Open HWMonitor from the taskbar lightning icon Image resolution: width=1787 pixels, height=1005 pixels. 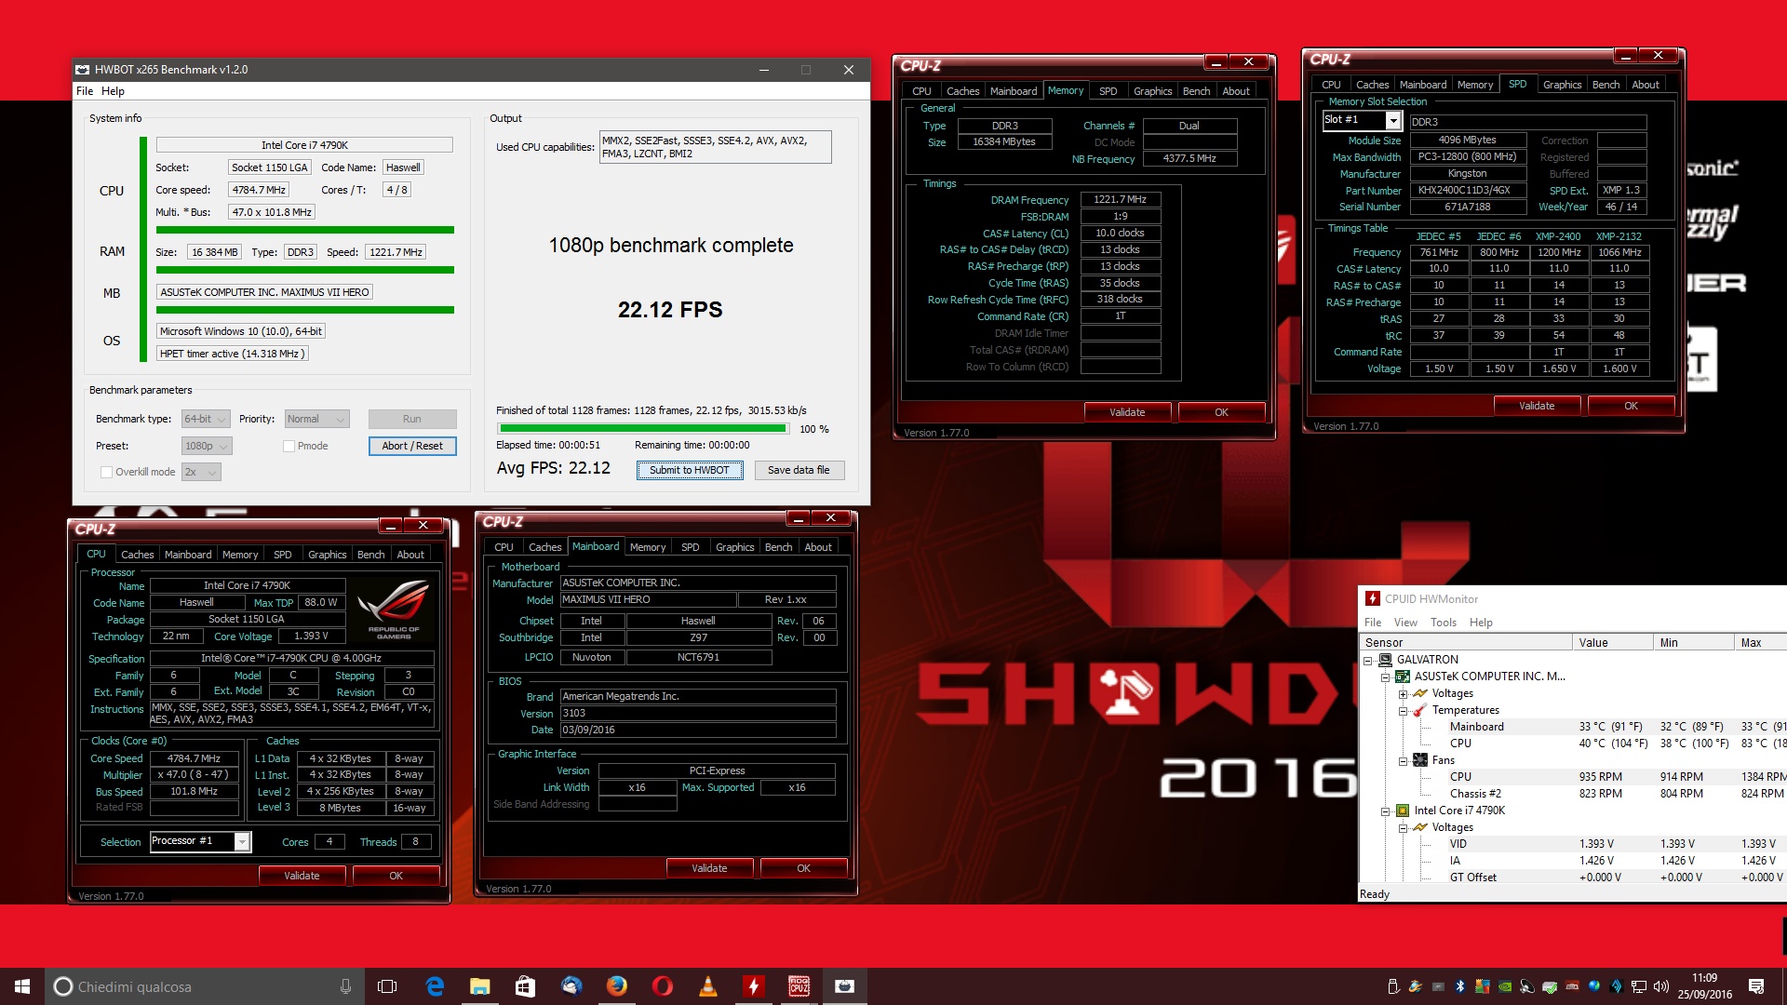tap(754, 986)
